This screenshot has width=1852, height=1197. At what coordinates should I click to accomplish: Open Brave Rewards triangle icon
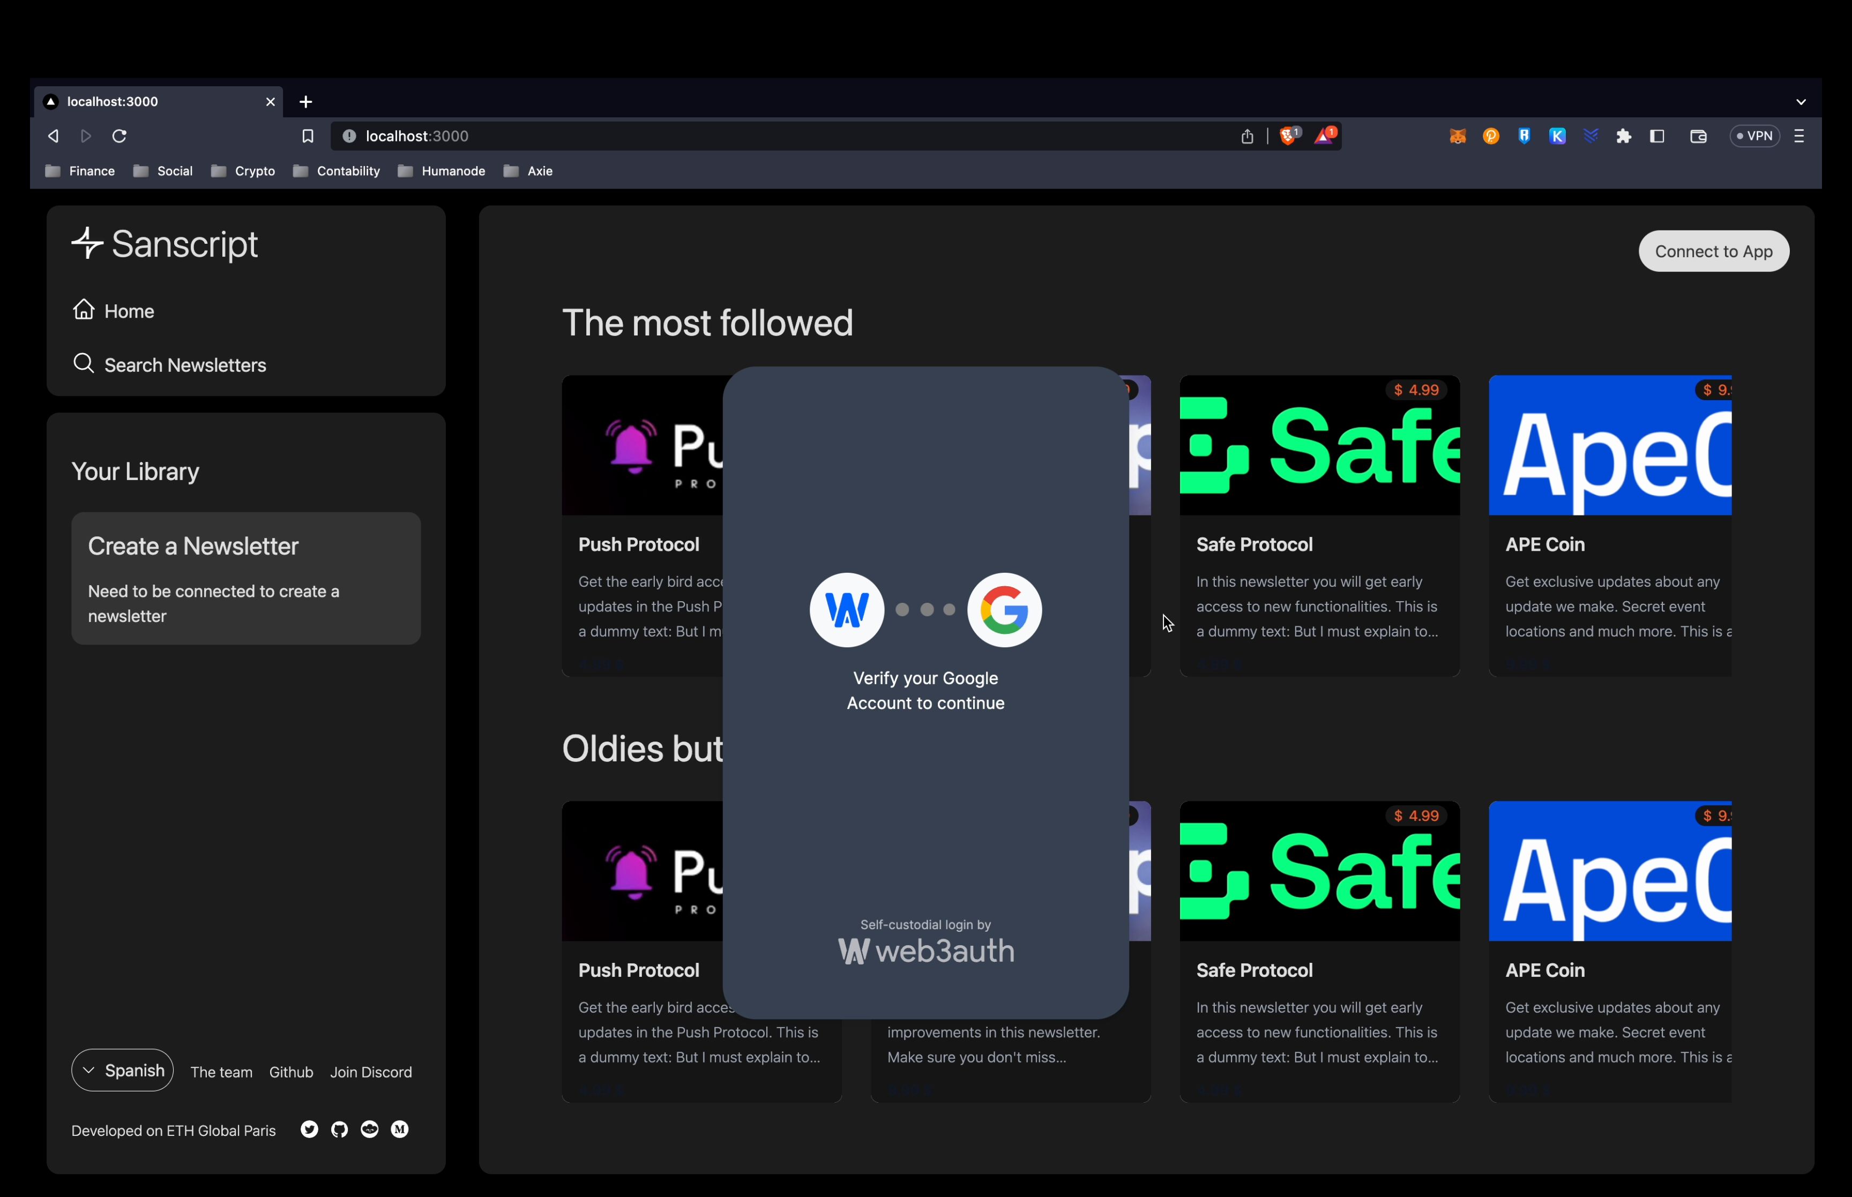(1324, 136)
